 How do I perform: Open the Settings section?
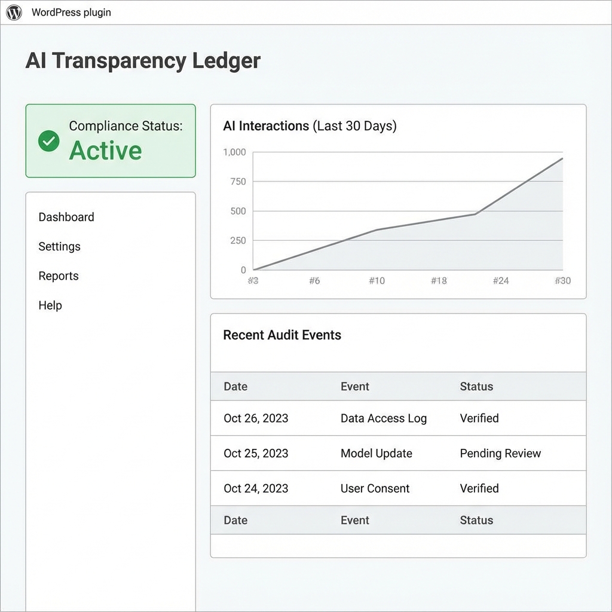(x=59, y=246)
